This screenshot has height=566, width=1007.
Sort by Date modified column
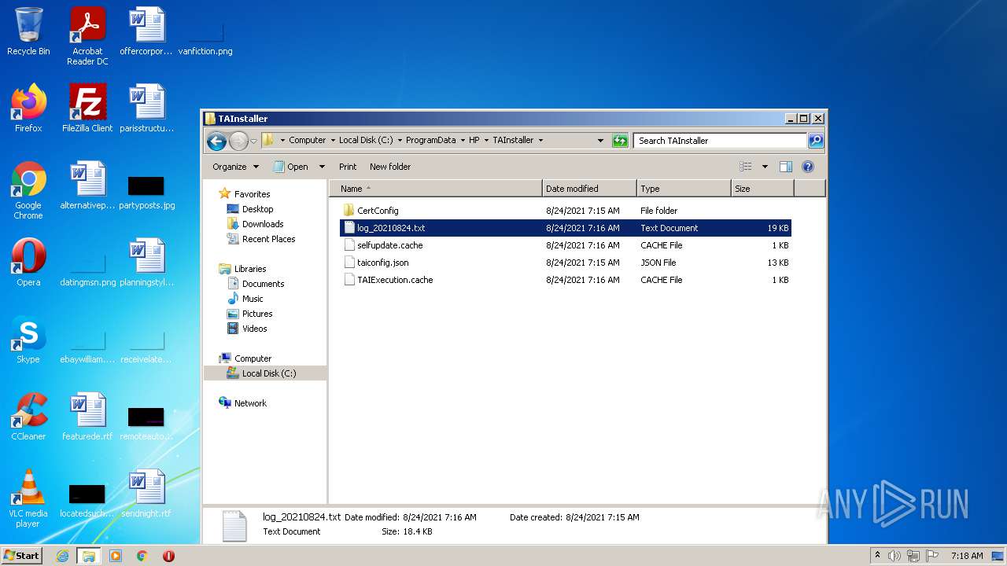tap(589, 189)
